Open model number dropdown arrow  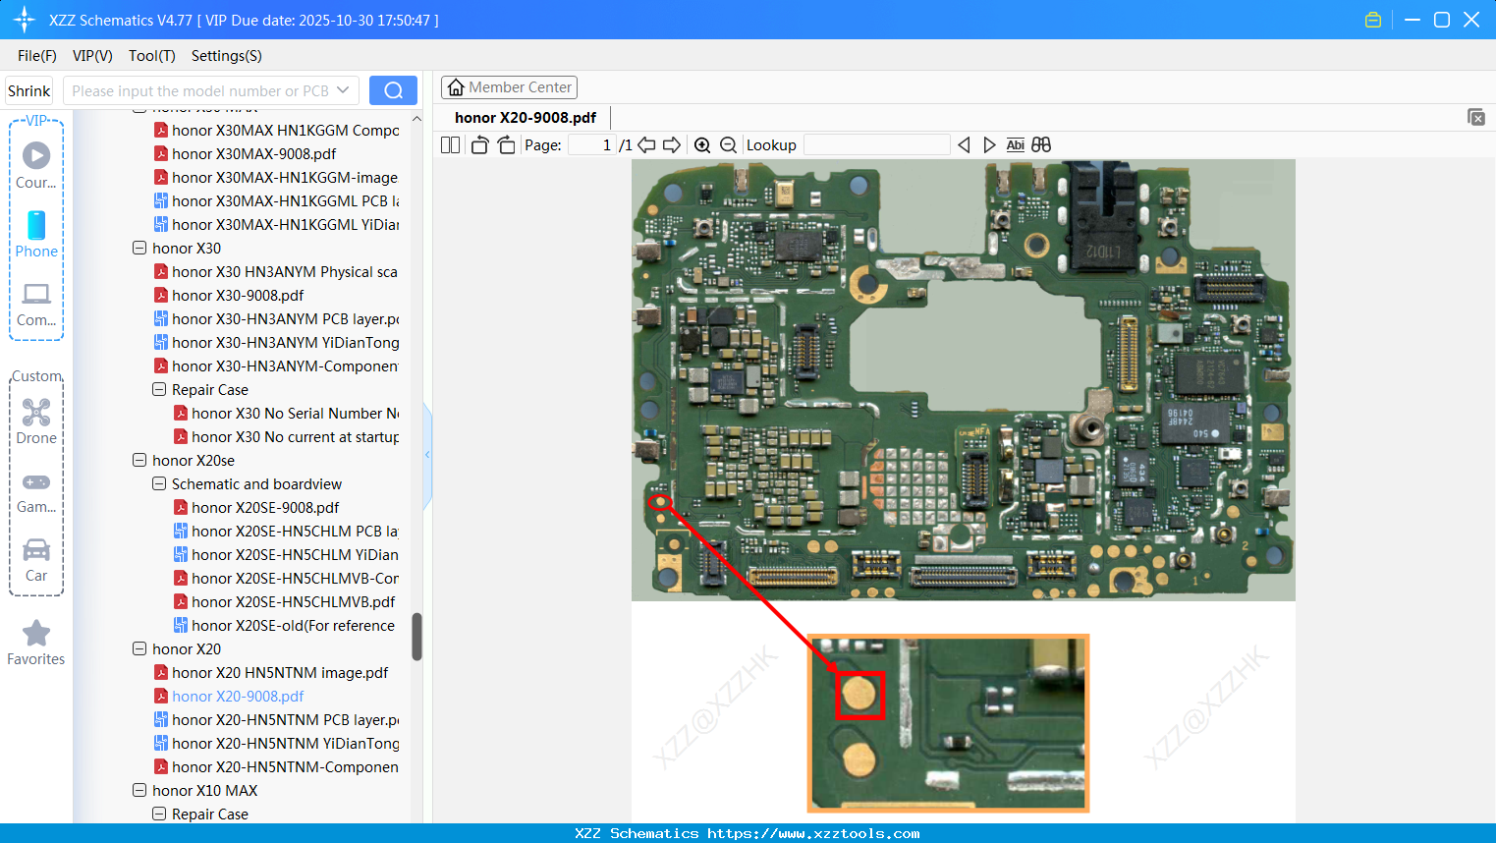click(x=343, y=90)
